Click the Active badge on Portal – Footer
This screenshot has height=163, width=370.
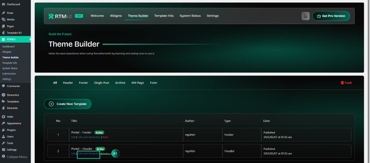tap(99, 133)
